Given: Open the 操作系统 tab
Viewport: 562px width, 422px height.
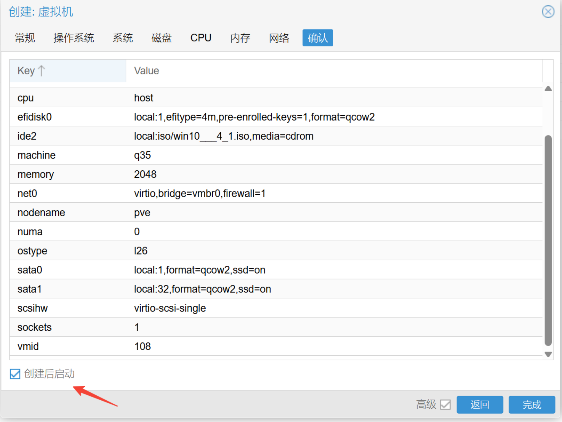Looking at the screenshot, I should coord(73,38).
